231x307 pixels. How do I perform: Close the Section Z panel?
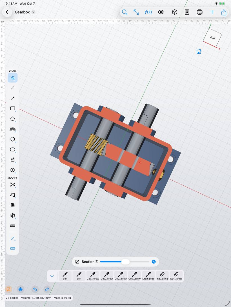coord(154,262)
